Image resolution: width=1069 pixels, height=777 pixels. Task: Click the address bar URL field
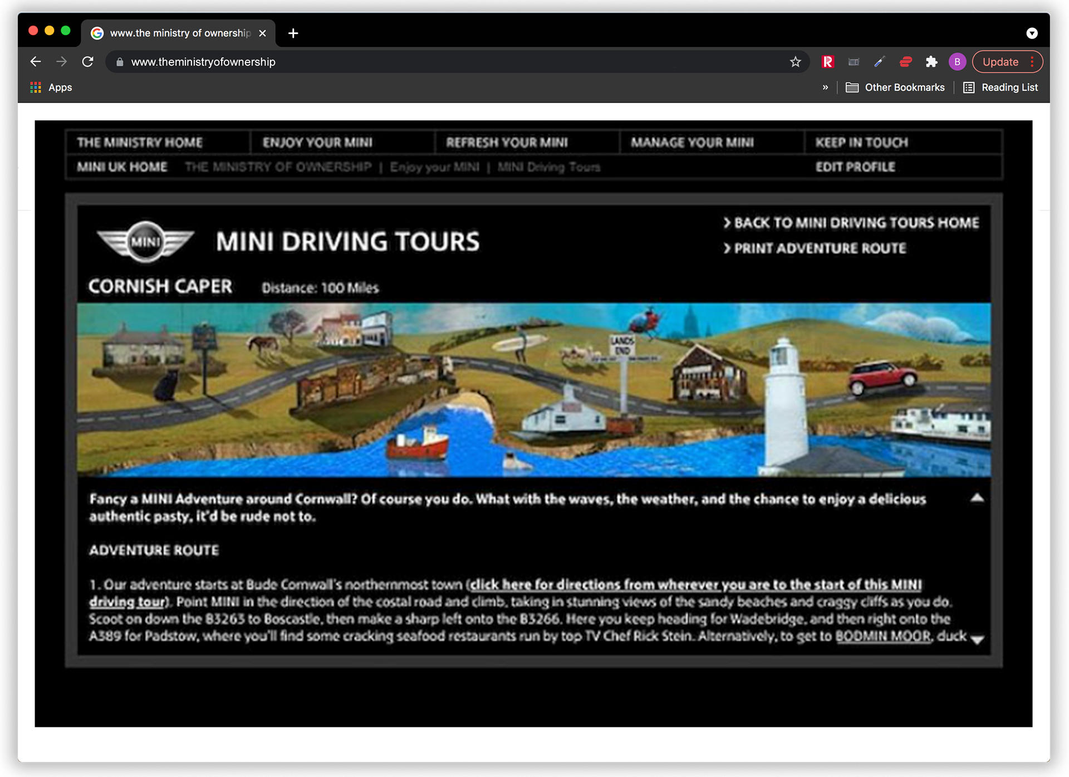point(457,62)
